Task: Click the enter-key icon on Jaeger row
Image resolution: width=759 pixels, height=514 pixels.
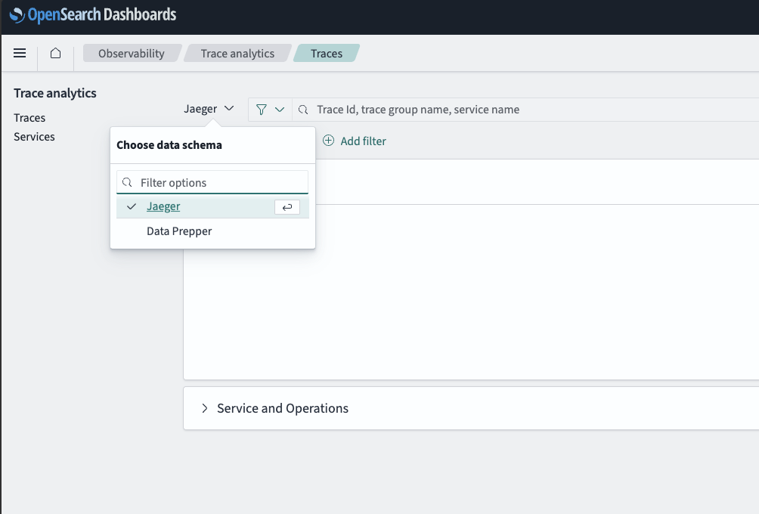Action: coord(287,206)
